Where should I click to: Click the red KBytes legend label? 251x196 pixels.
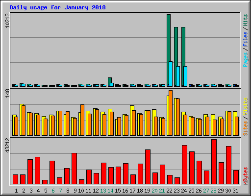(x=245, y=176)
